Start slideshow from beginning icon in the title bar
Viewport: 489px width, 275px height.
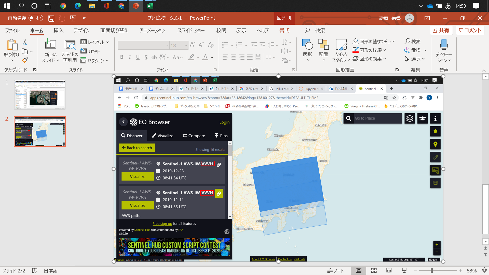pos(73,18)
